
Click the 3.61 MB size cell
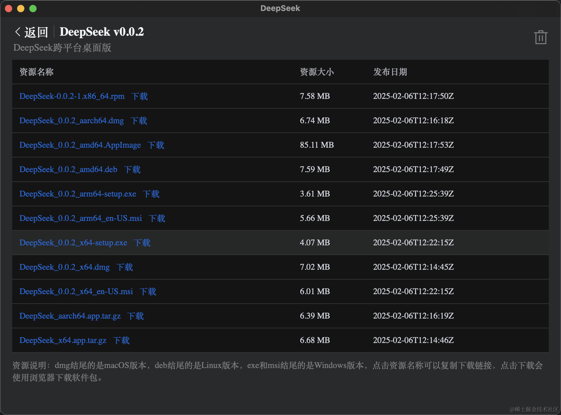315,194
